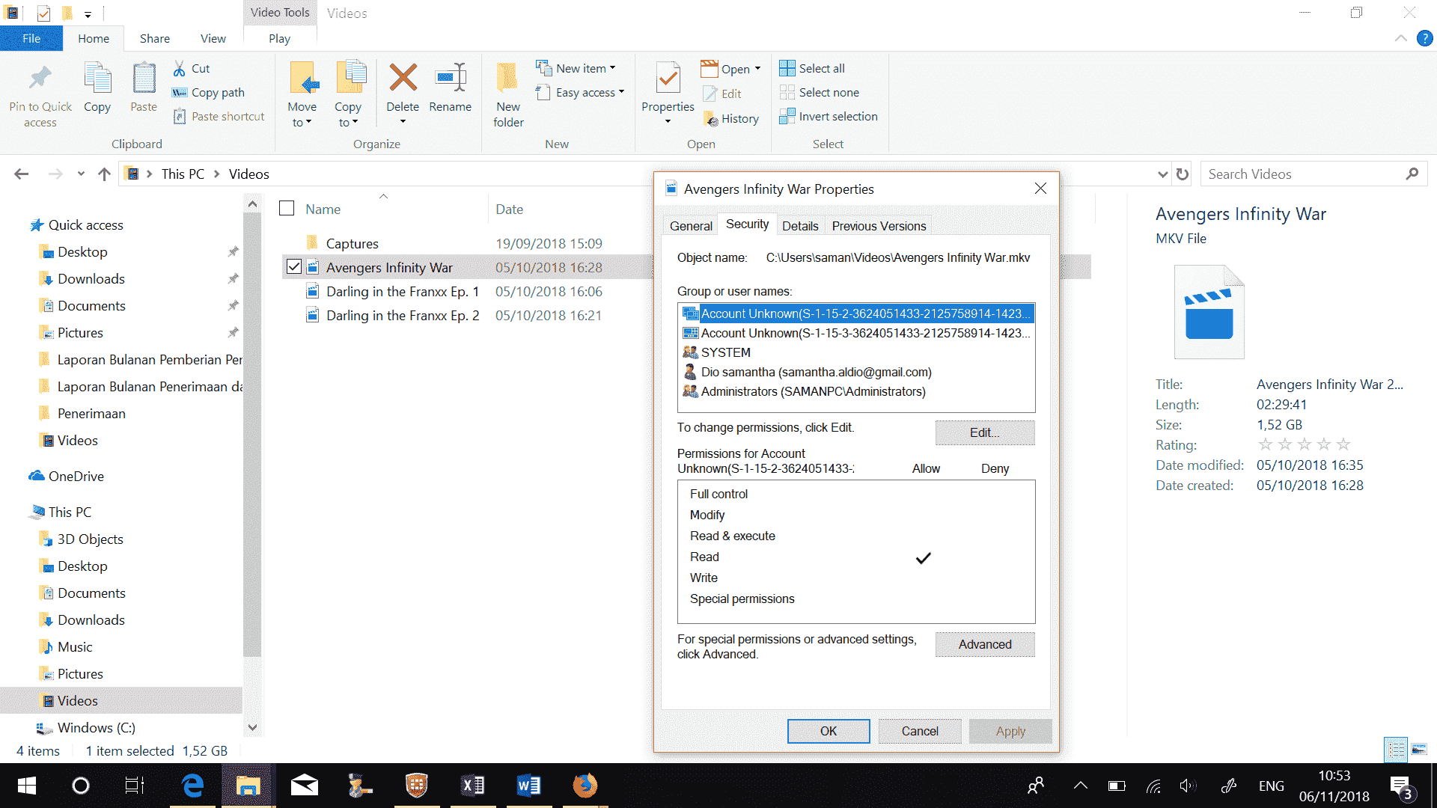
Task: Open the Action Center notifications icon
Action: [1402, 786]
